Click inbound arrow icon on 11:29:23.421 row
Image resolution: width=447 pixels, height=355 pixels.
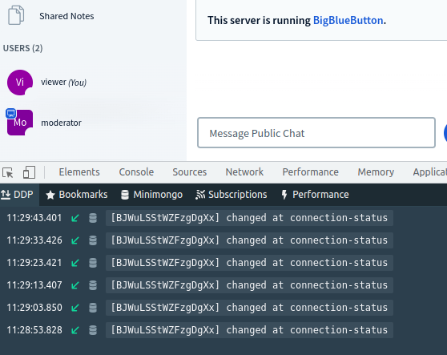pos(75,263)
